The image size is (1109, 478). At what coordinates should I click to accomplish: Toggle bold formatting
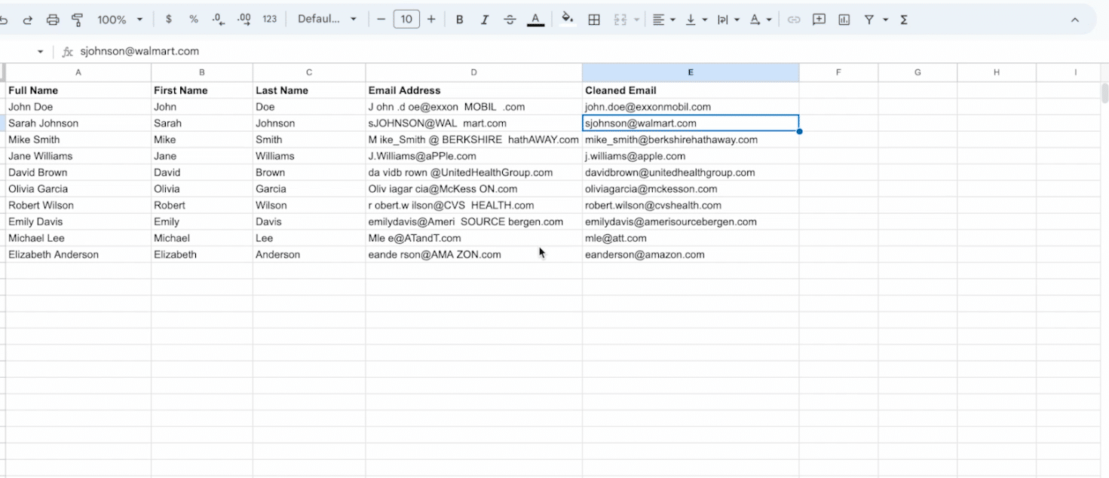point(459,20)
